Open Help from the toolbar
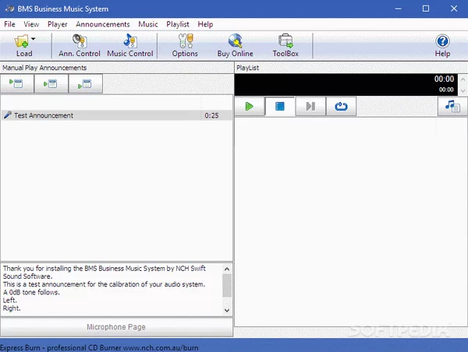468x352 pixels. click(442, 44)
